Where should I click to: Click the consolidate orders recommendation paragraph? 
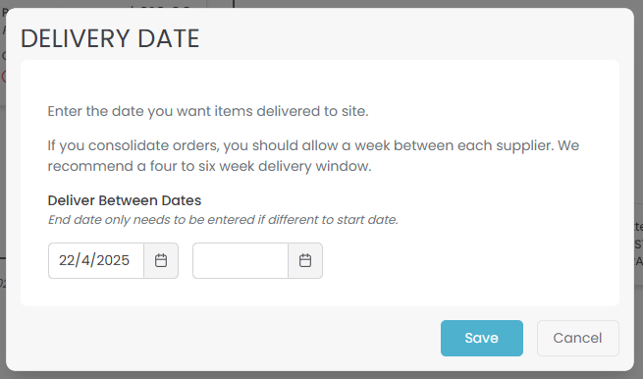click(x=313, y=156)
